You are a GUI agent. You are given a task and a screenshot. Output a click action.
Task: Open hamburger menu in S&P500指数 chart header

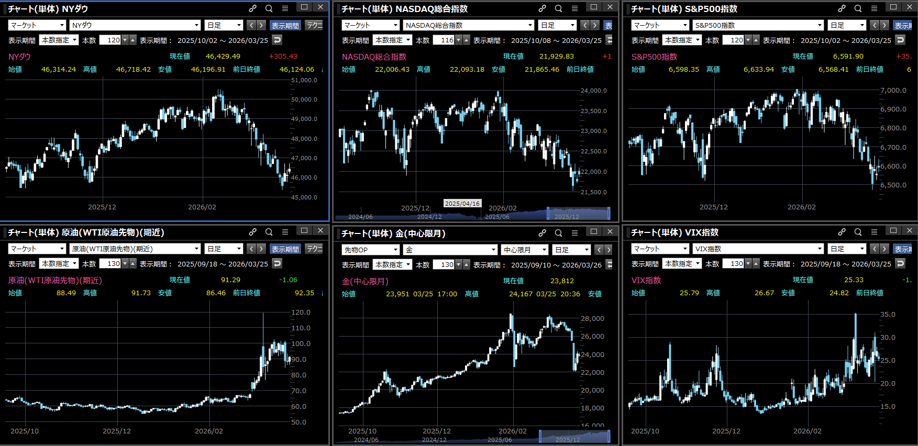[x=874, y=8]
